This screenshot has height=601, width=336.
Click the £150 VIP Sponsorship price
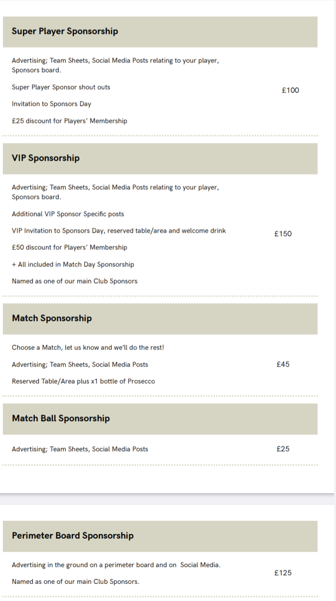(283, 234)
